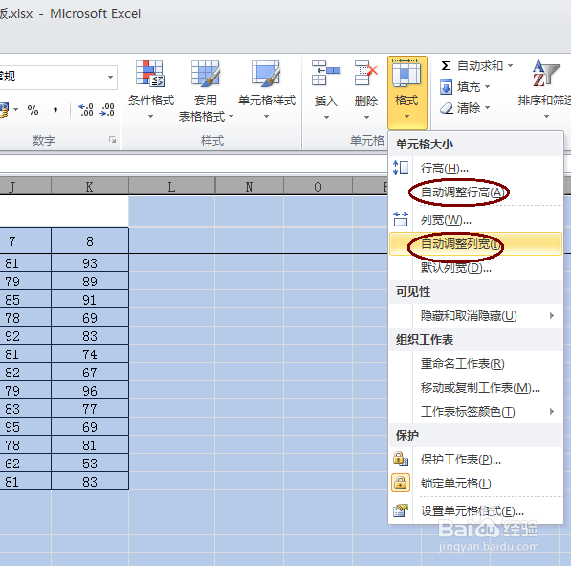This screenshot has width=571, height=566.
Task: Click the Increase Decimal icon
Action: pos(86,110)
